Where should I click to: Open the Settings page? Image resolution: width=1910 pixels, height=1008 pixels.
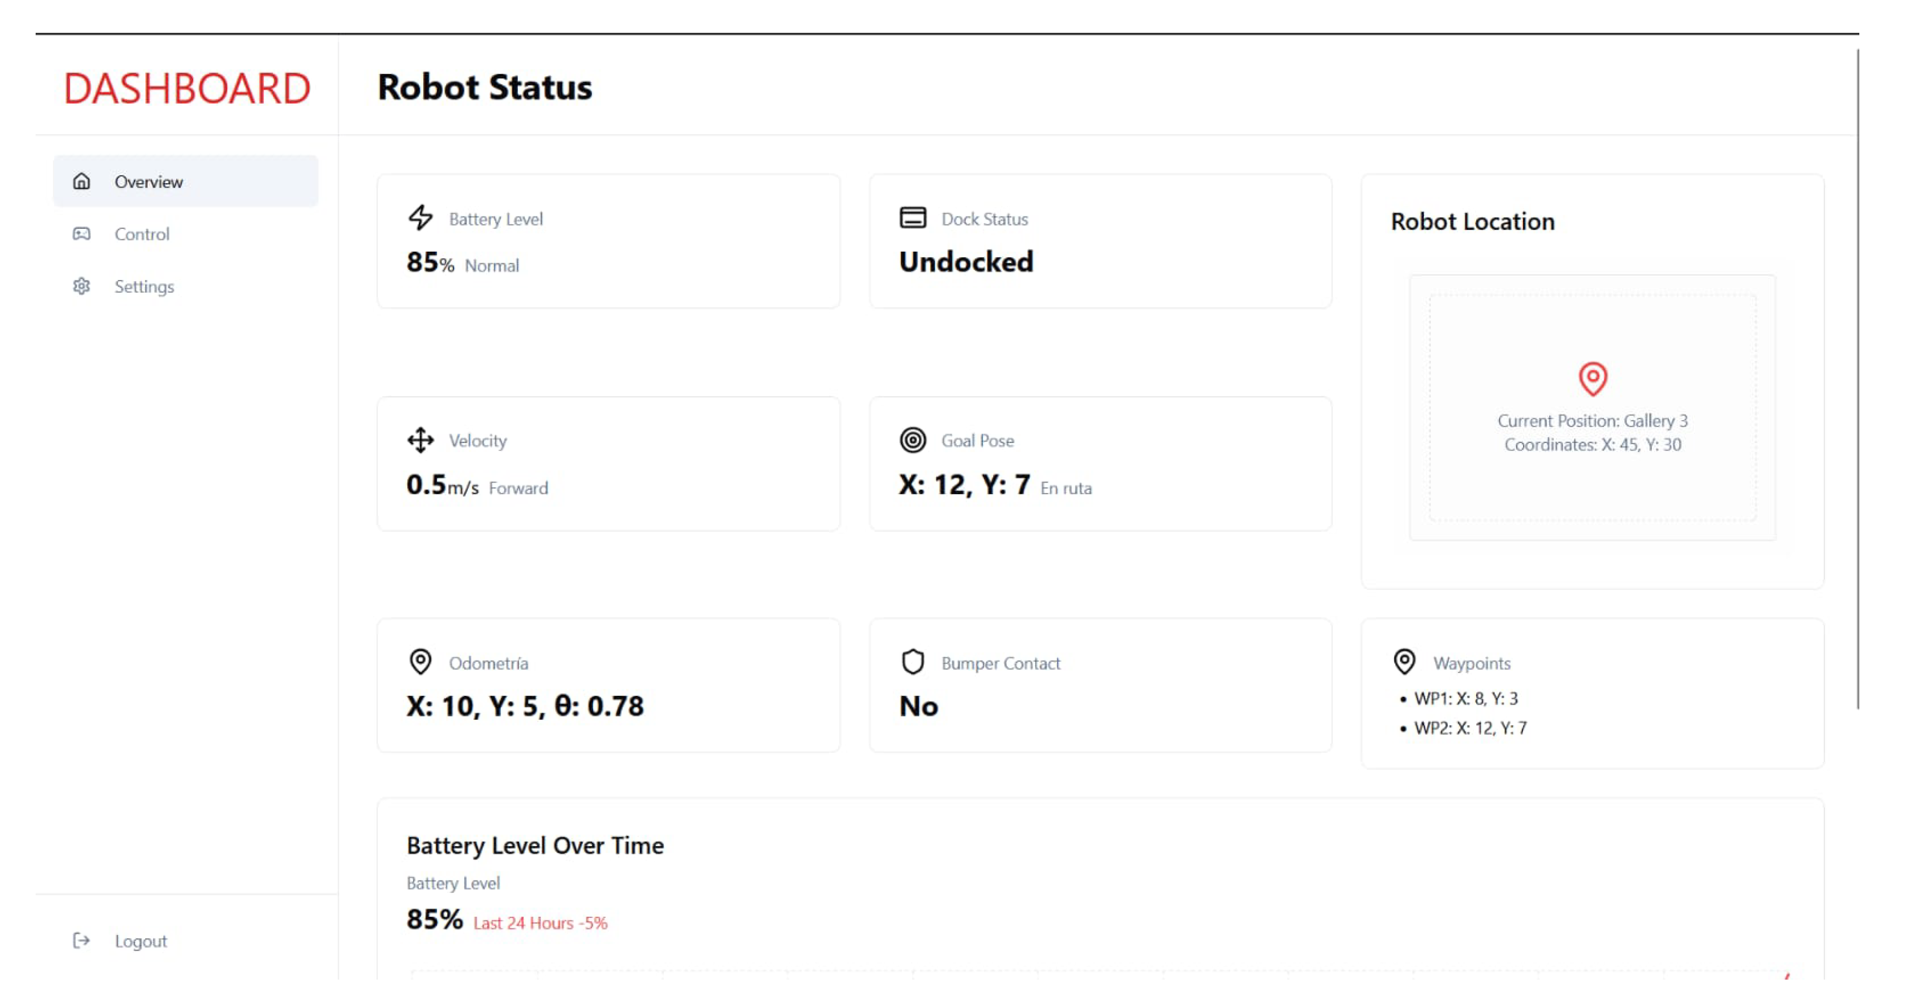[144, 287]
